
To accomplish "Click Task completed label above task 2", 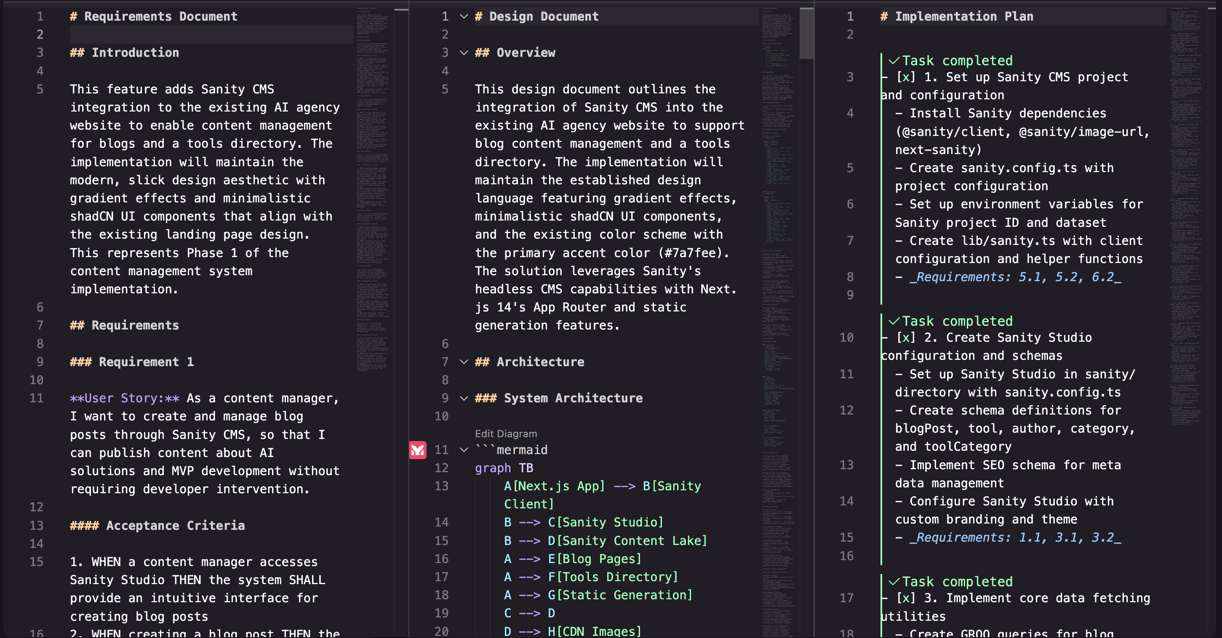I will [x=957, y=321].
